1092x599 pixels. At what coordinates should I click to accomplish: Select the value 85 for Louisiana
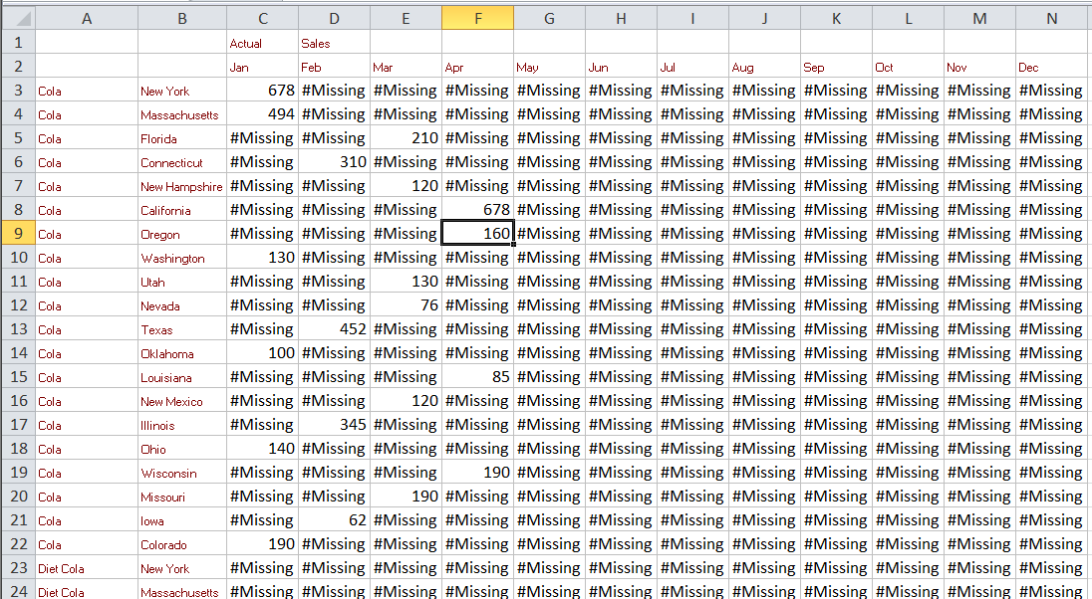point(478,376)
